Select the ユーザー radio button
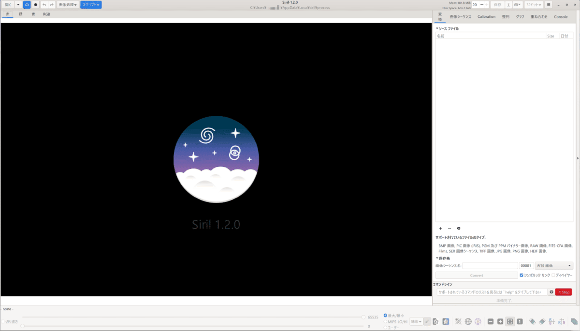This screenshot has height=331, width=580. 385,327
